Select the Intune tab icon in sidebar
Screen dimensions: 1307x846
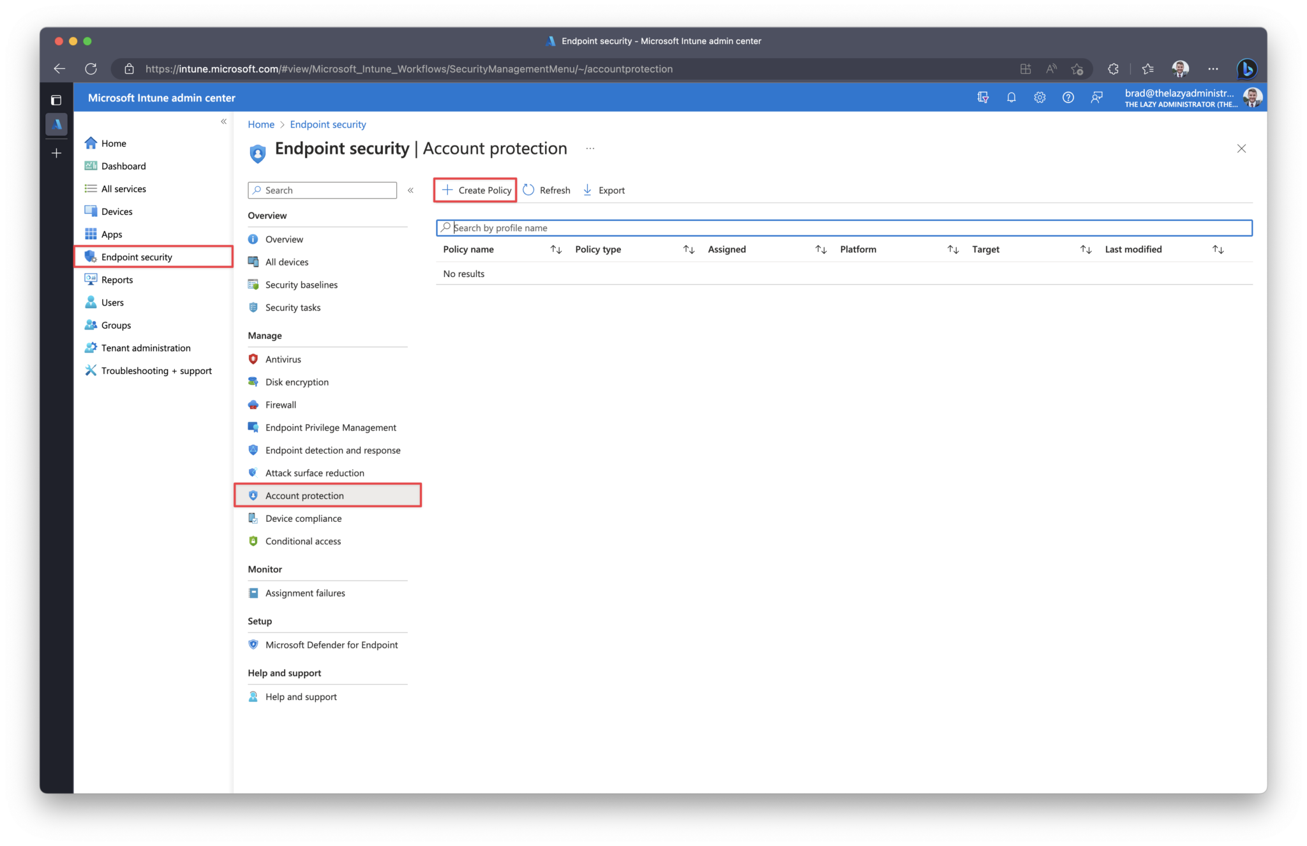coord(56,124)
